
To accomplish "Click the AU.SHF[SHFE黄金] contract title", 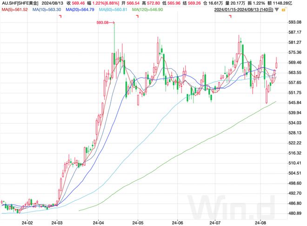I will pyautogui.click(x=21, y=3).
